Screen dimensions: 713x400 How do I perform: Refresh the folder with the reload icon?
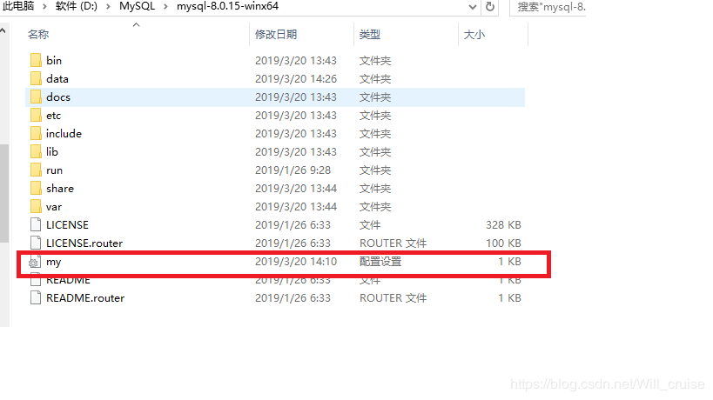[x=490, y=7]
